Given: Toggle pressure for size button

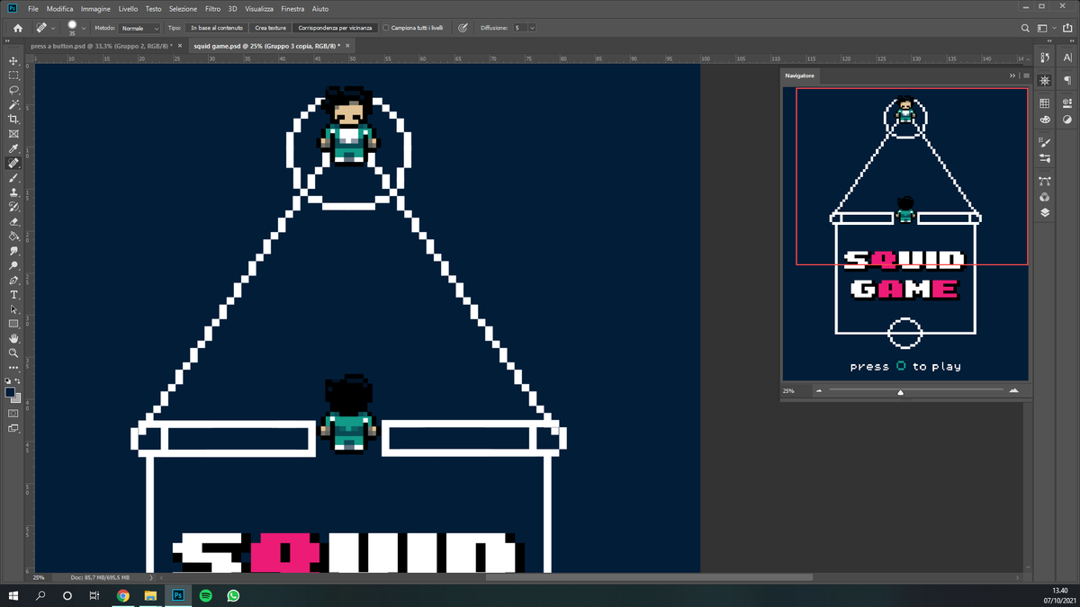Looking at the screenshot, I should click(463, 28).
